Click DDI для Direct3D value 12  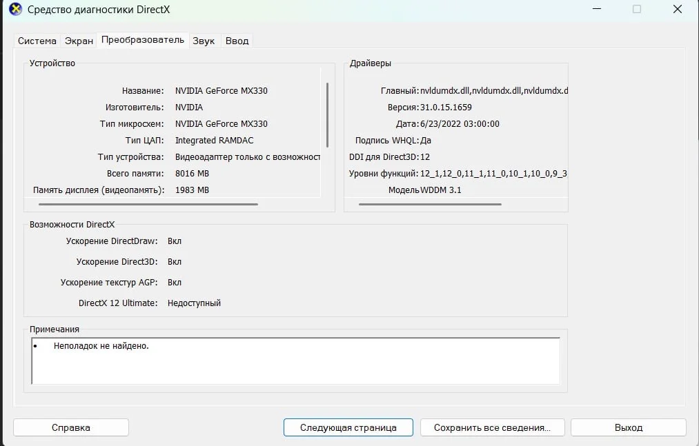[x=425, y=157]
